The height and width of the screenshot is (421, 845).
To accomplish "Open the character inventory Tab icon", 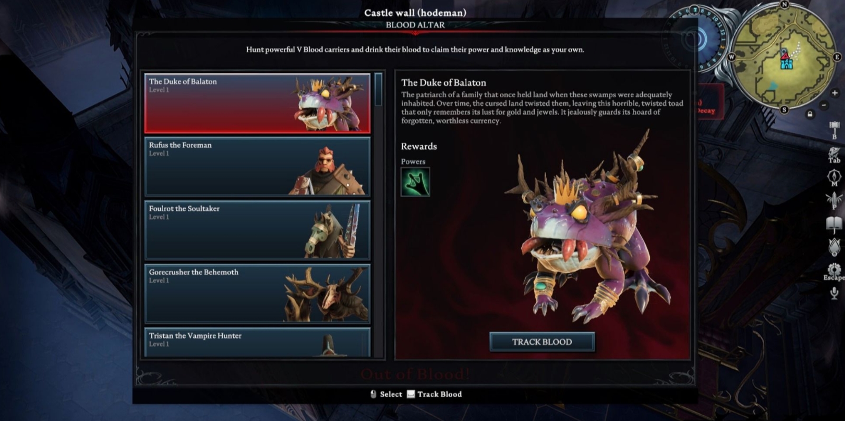I will pyautogui.click(x=834, y=154).
